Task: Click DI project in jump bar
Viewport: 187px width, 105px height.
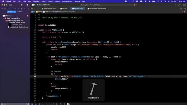Action: pyautogui.click(x=33, y=12)
